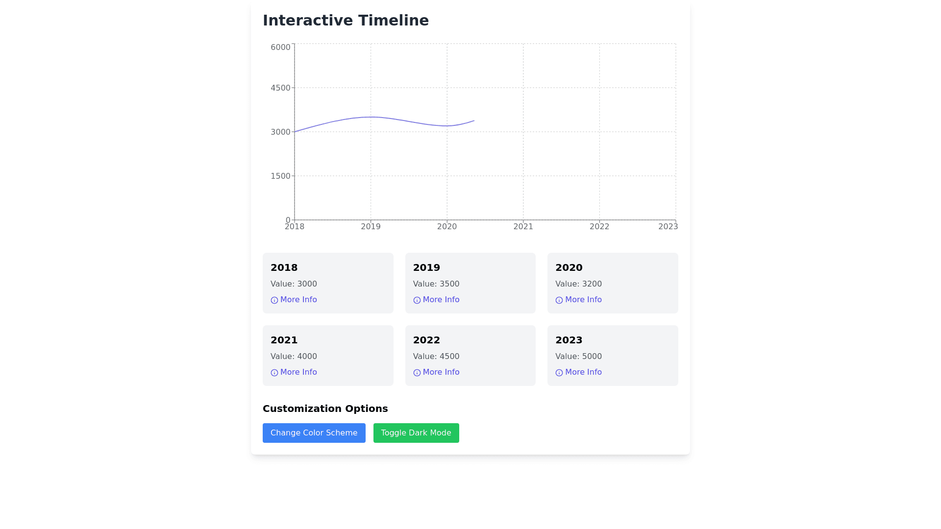Click the info icon in the 2020 card

tap(559, 300)
